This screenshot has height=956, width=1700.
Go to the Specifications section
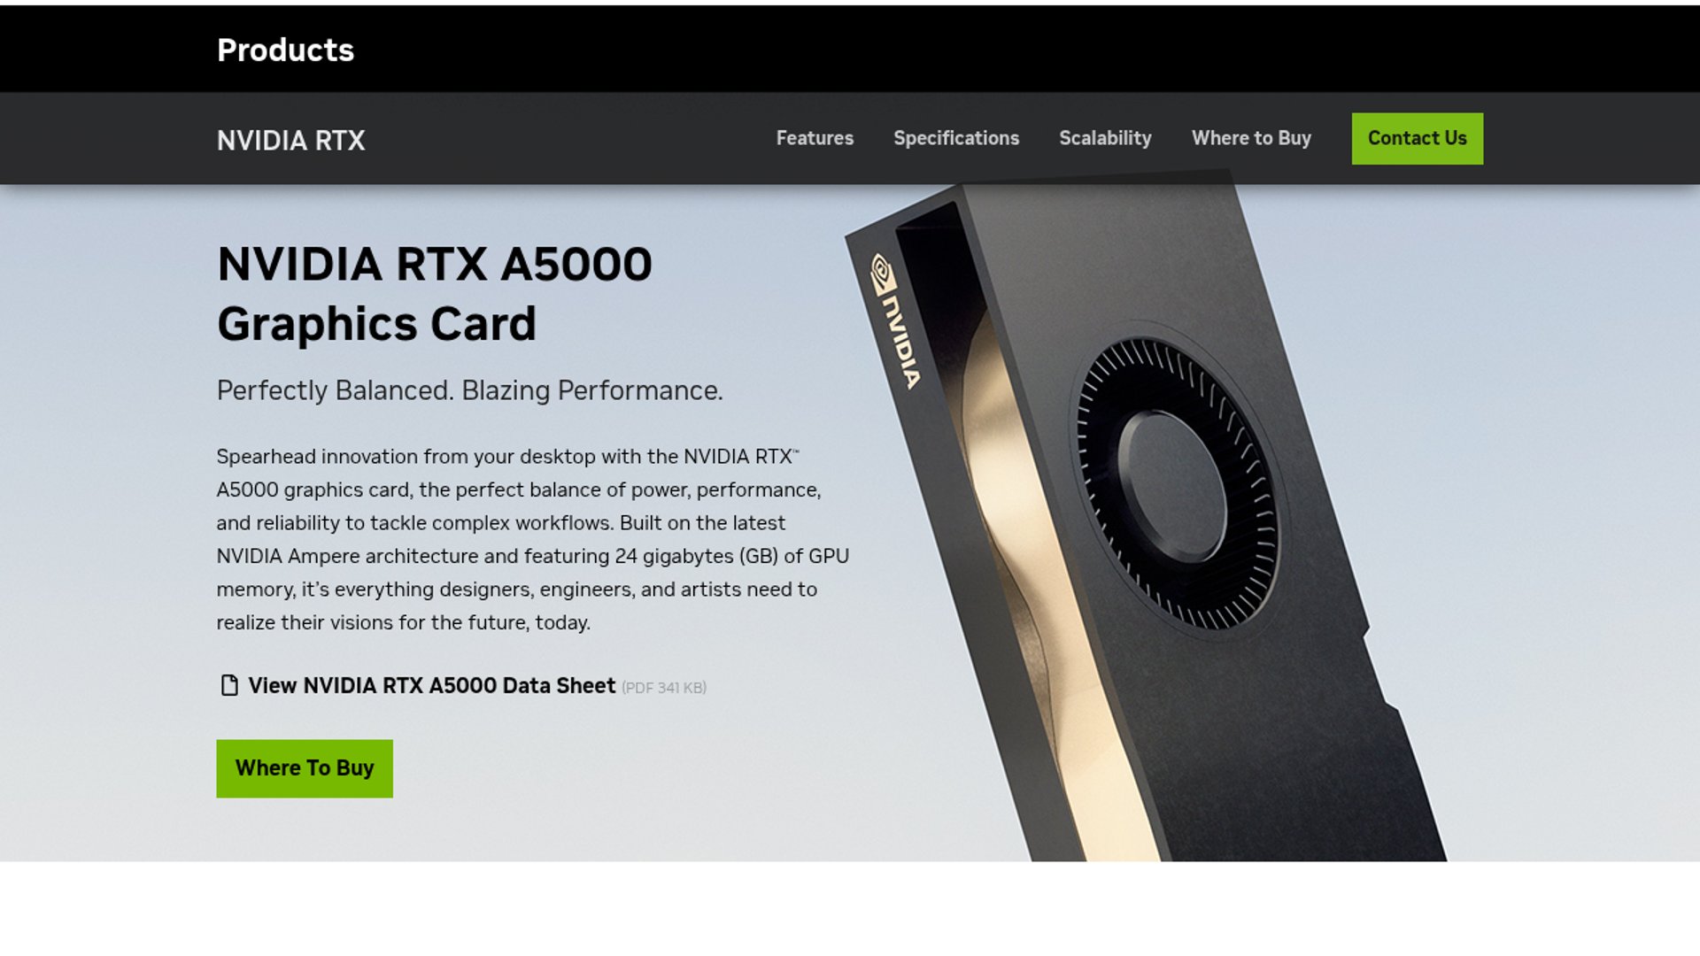coord(956,139)
